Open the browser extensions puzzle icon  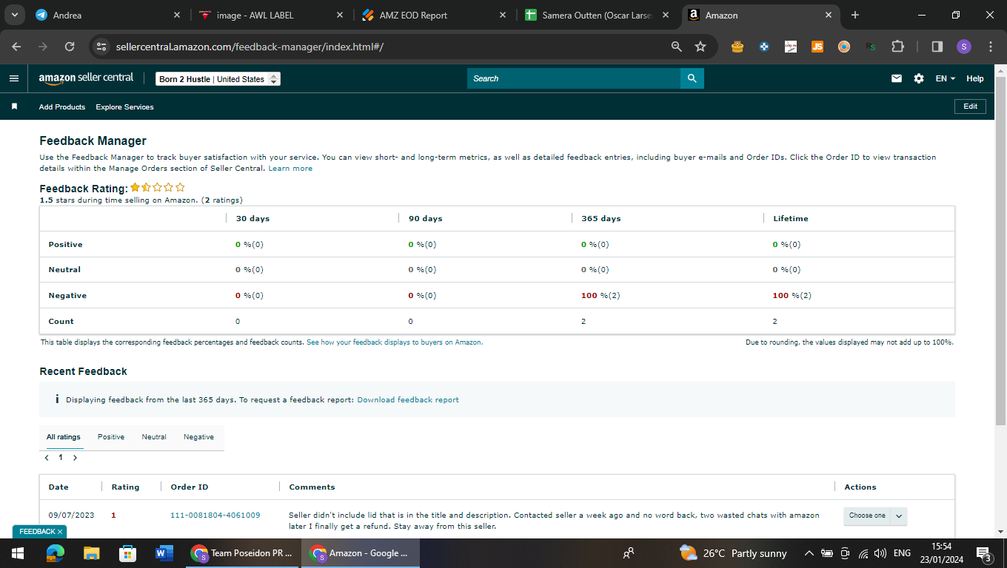897,47
